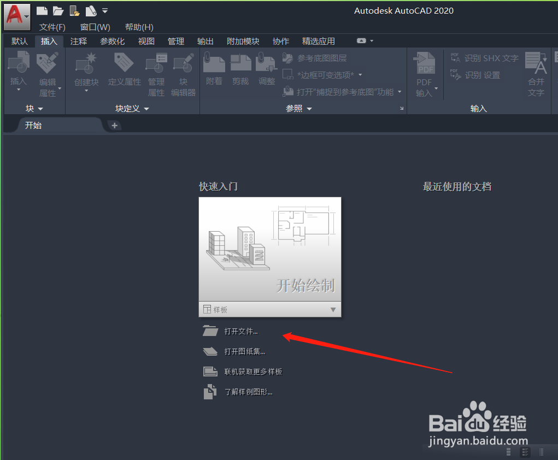Click the plus new drawing tab button
This screenshot has height=460, width=558.
[x=115, y=126]
